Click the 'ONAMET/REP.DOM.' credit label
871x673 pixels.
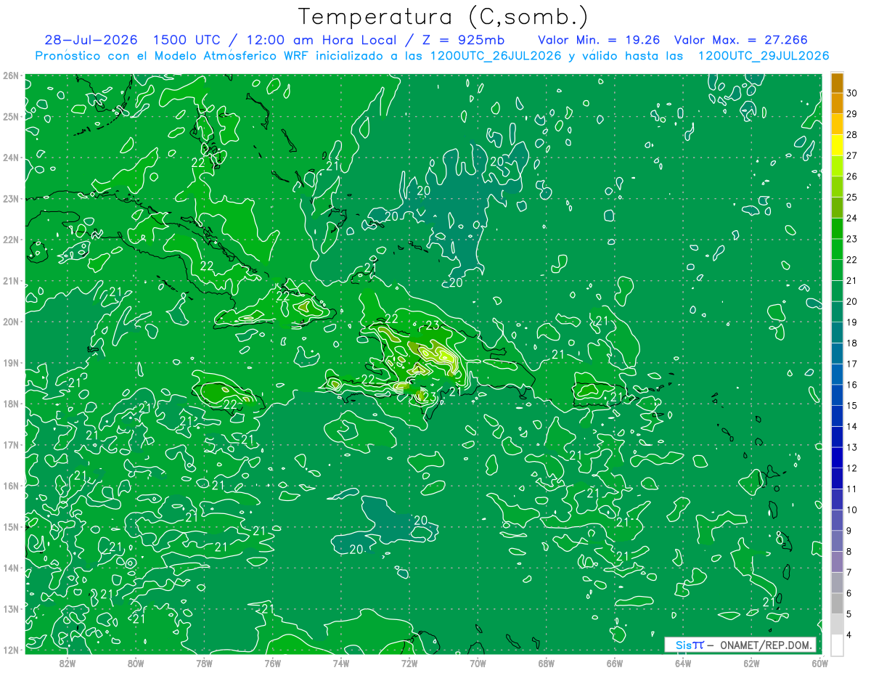pos(766,645)
